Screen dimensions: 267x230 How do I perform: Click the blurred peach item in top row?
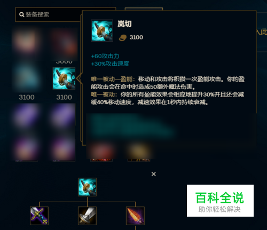26,41
